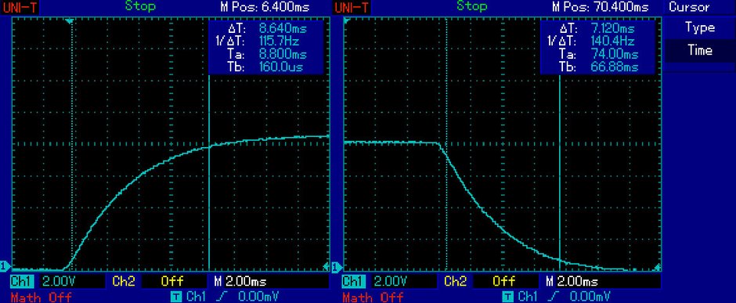The image size is (736, 303).
Task: Select the left channel 1 ground marker
Action: click(5, 266)
